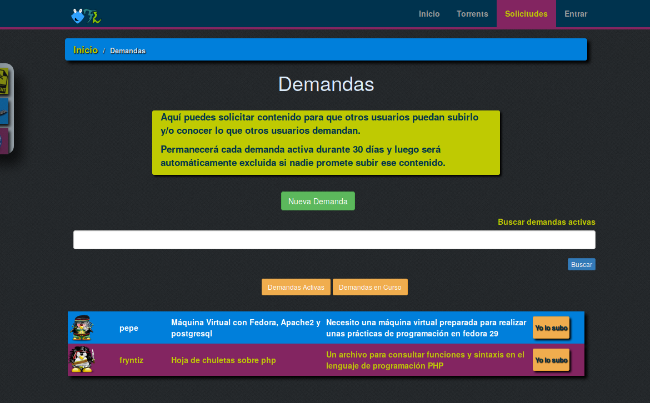Image resolution: width=650 pixels, height=403 pixels.
Task: Click description 'Un archivo para consultar funciones'
Action: coord(426,360)
